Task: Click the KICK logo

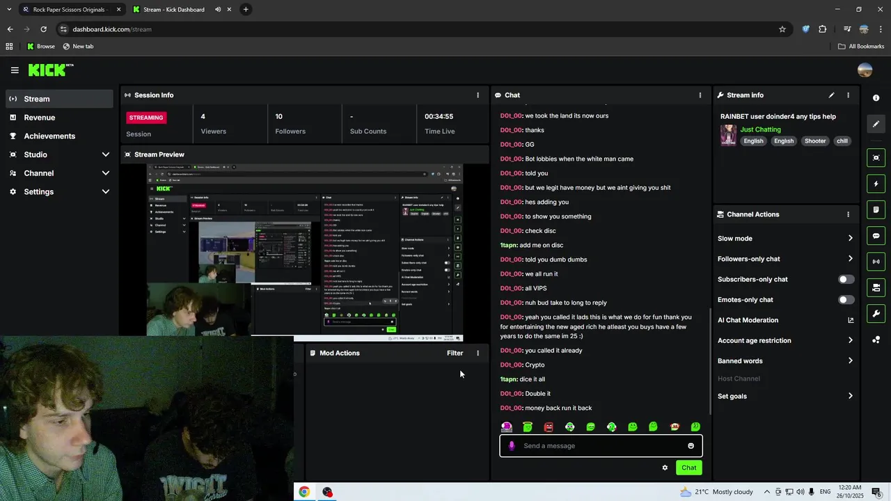Action: point(50,70)
